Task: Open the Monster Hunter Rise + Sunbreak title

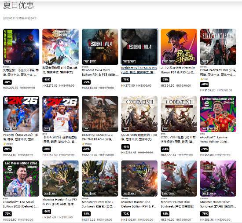Action: click(x=99, y=204)
